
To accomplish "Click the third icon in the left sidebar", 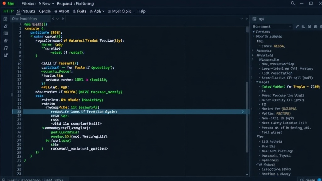I will (x=6, y=33).
